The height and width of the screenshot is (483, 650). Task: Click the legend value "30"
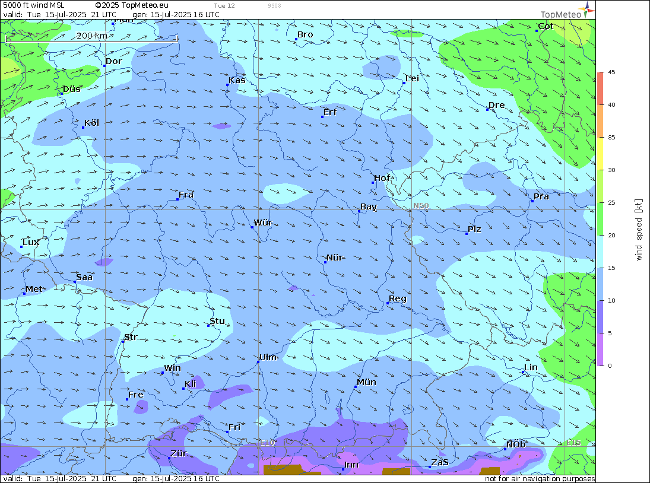(611, 170)
